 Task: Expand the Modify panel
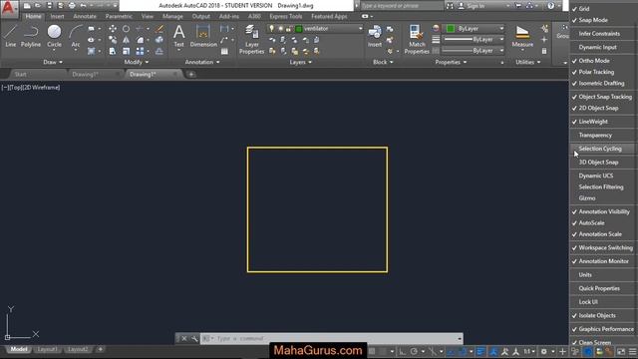(137, 62)
